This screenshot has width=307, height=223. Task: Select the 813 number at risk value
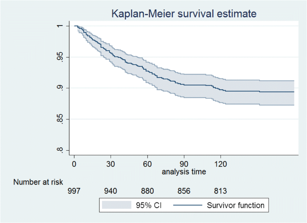pyautogui.click(x=220, y=191)
